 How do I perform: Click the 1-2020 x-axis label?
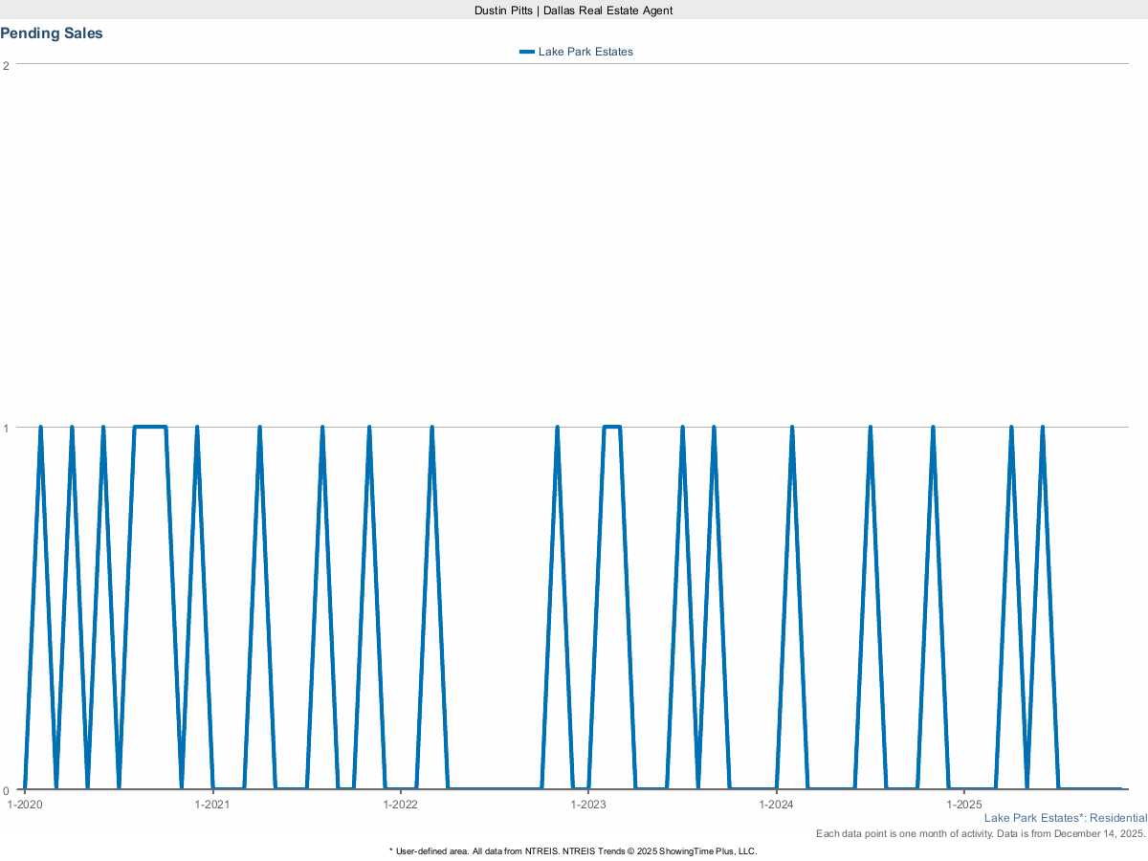(x=25, y=806)
